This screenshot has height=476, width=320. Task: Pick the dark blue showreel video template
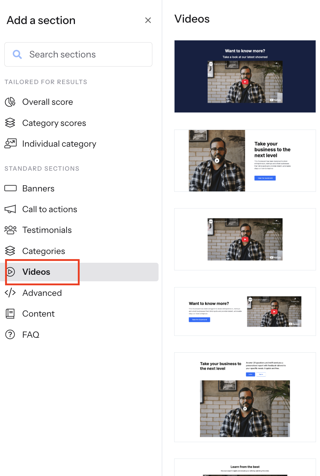pyautogui.click(x=245, y=76)
